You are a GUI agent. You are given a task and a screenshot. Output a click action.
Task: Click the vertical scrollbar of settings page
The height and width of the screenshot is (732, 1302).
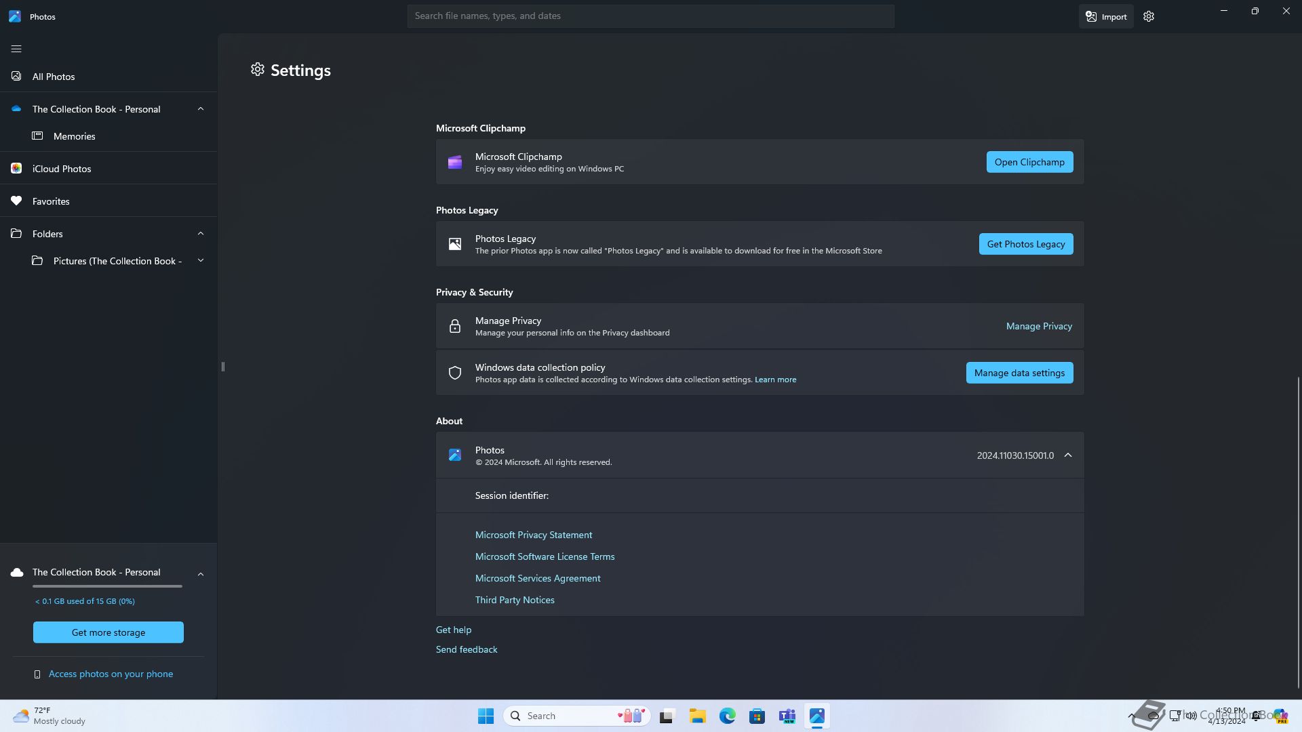[1299, 532]
